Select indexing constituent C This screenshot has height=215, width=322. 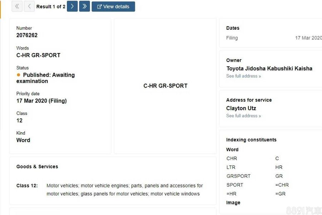277,158
